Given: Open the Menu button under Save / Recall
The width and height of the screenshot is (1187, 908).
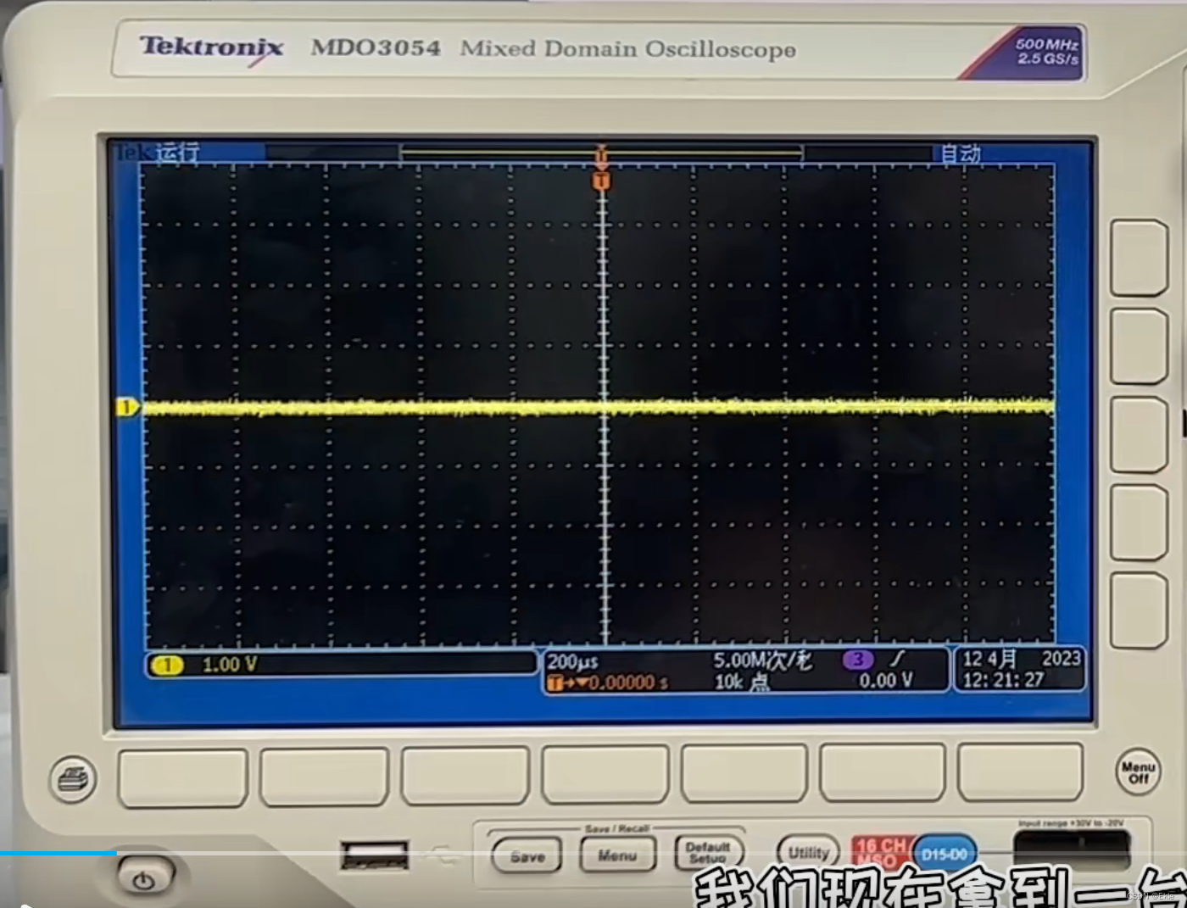Looking at the screenshot, I should pos(616,855).
